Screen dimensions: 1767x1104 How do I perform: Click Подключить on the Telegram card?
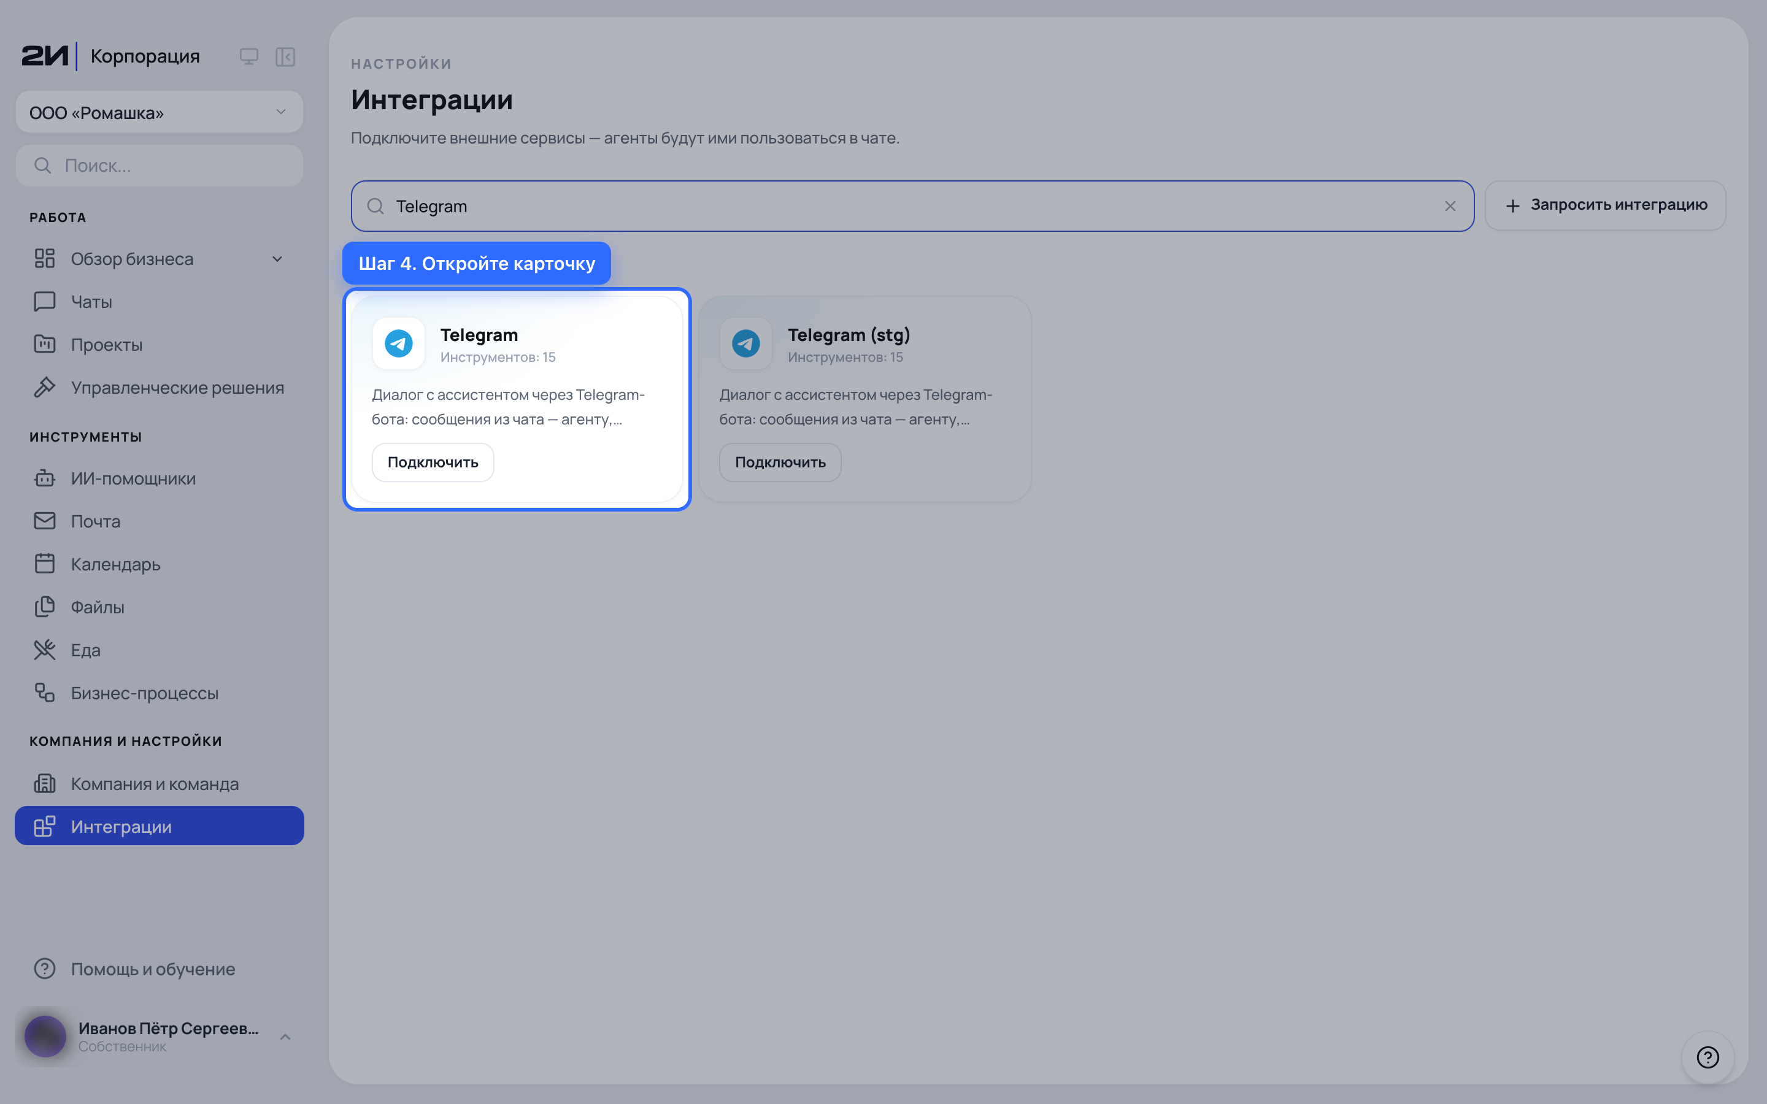(x=433, y=462)
